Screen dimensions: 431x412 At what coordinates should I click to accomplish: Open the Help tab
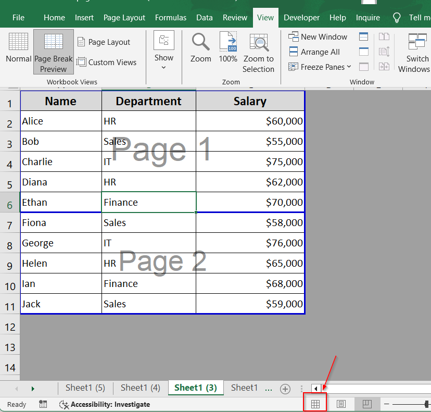pos(337,18)
